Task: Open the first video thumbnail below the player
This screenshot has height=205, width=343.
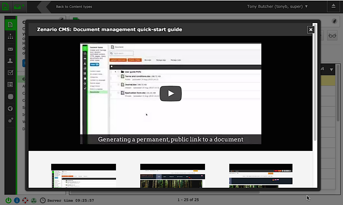Action: click(x=83, y=176)
